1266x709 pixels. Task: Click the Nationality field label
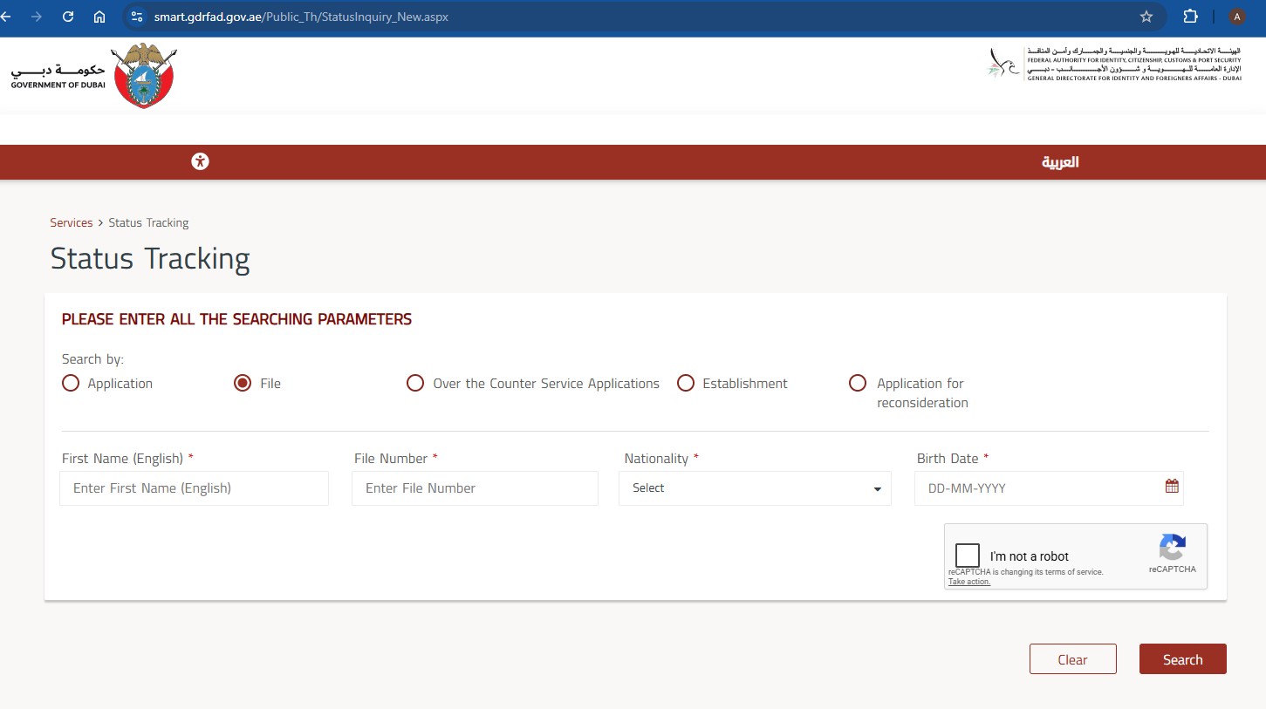pos(656,458)
